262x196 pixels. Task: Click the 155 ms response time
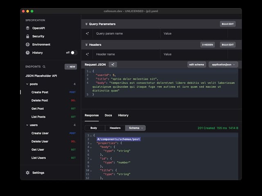coord(222,128)
